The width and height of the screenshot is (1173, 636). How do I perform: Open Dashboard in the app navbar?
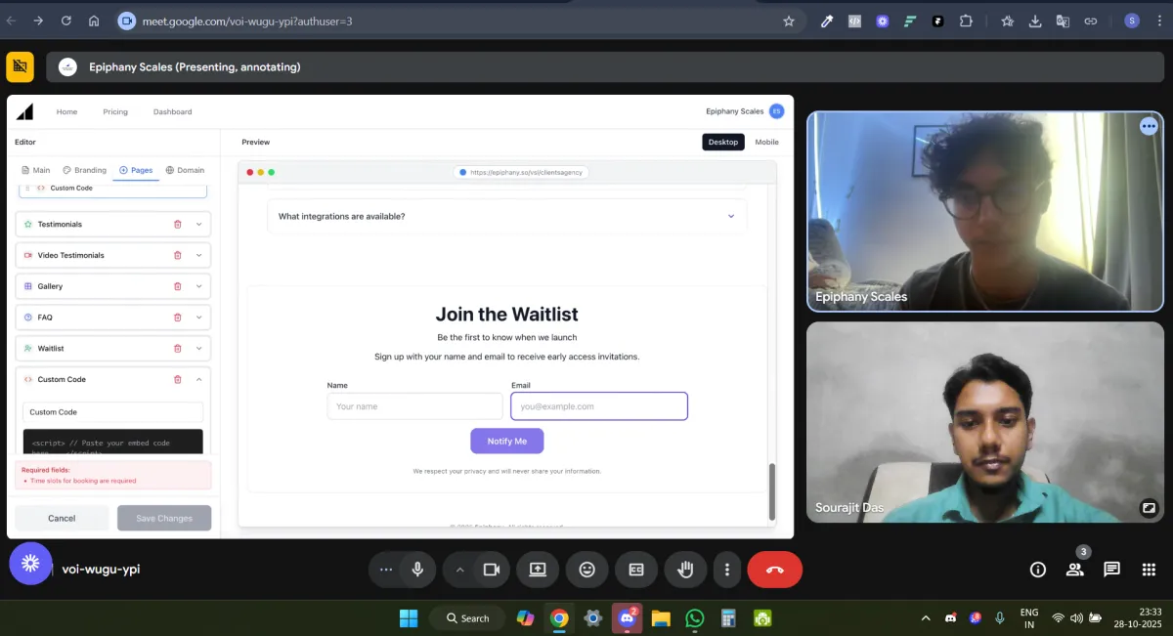click(172, 111)
